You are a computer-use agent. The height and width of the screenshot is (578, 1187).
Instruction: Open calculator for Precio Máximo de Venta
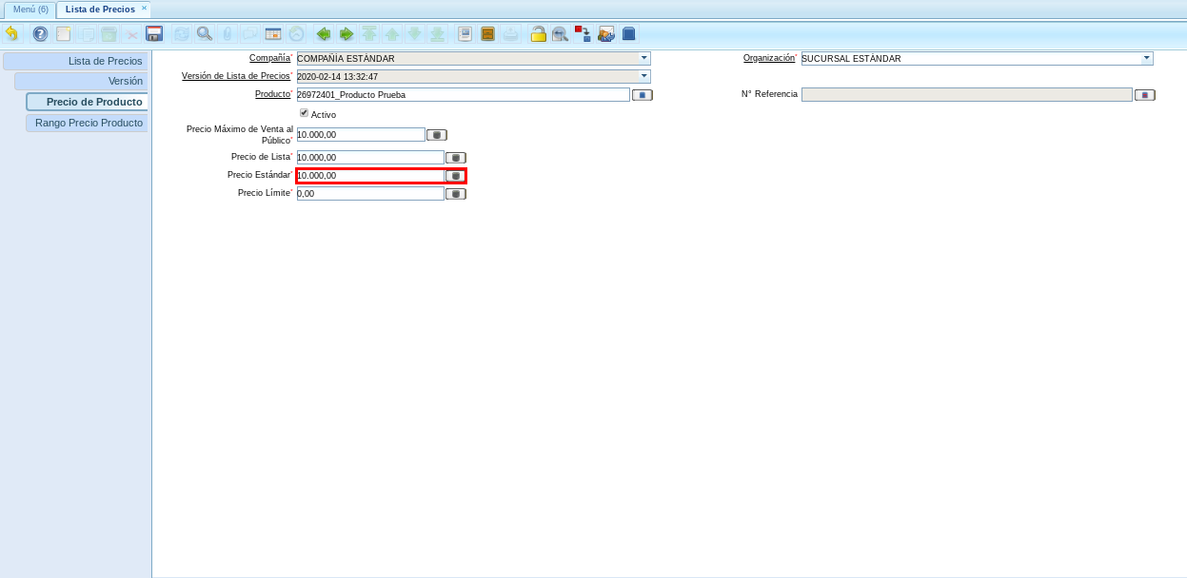(x=437, y=135)
